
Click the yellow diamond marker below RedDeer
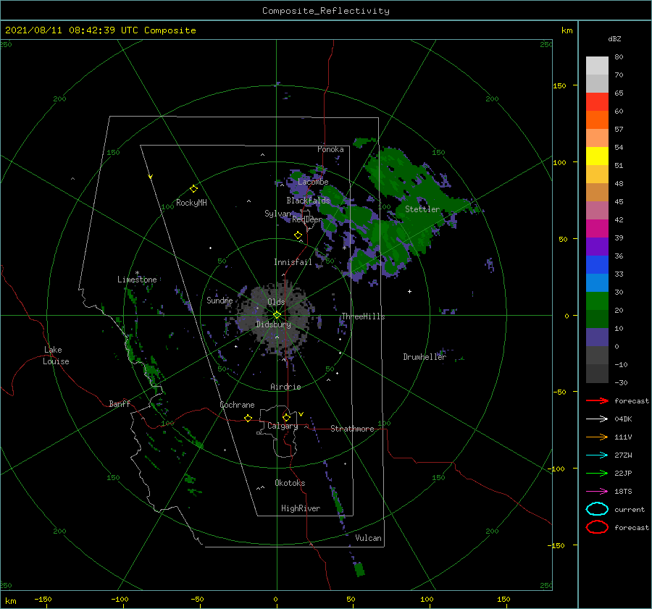point(298,235)
